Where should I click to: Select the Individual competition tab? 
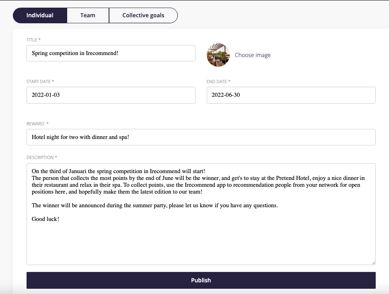[x=40, y=15]
